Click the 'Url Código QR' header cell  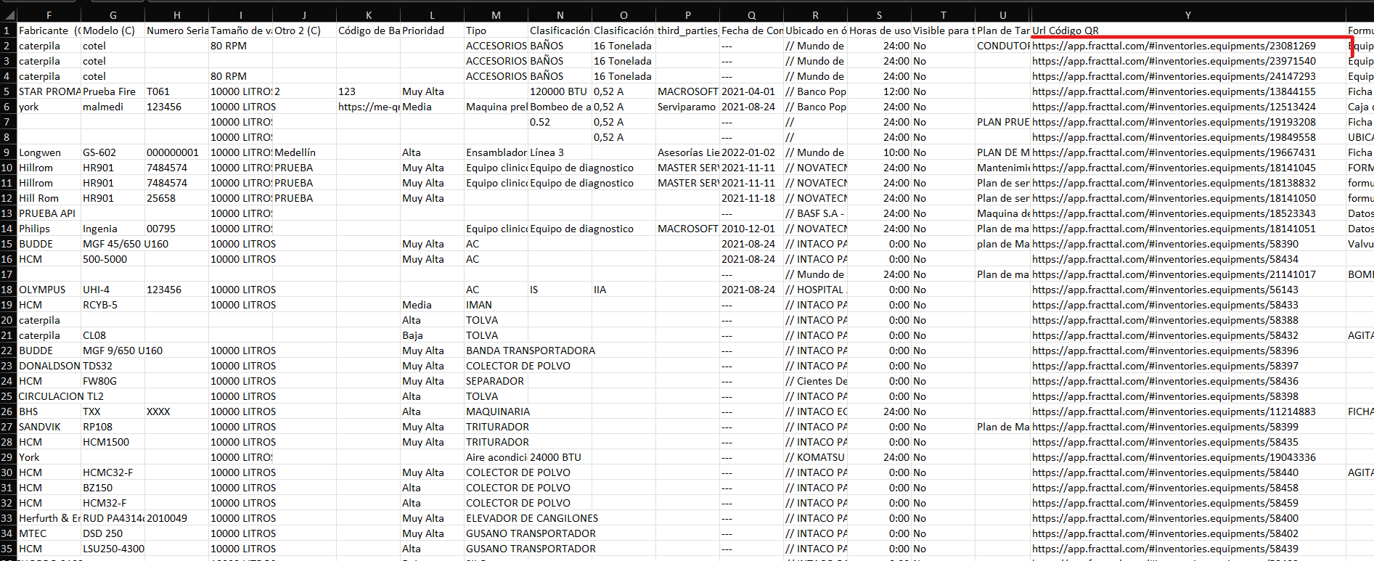(x=1066, y=30)
